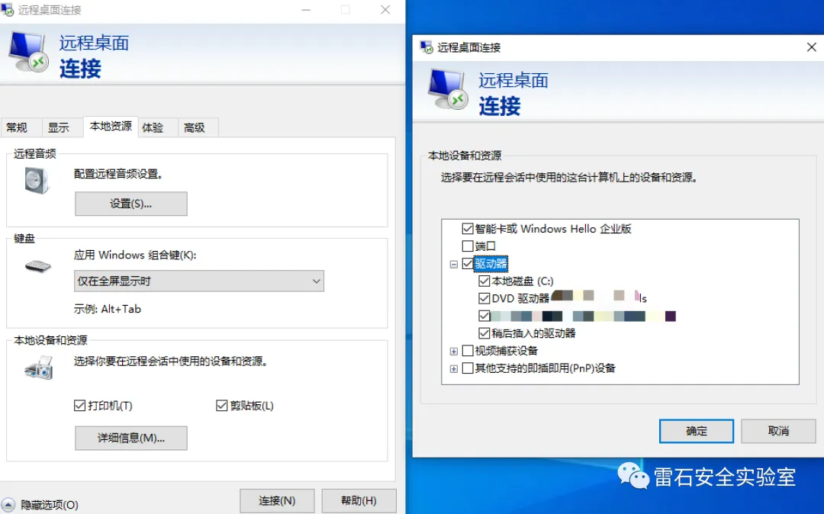Collapse the 驱动器 tree node
824x514 pixels.
point(453,264)
